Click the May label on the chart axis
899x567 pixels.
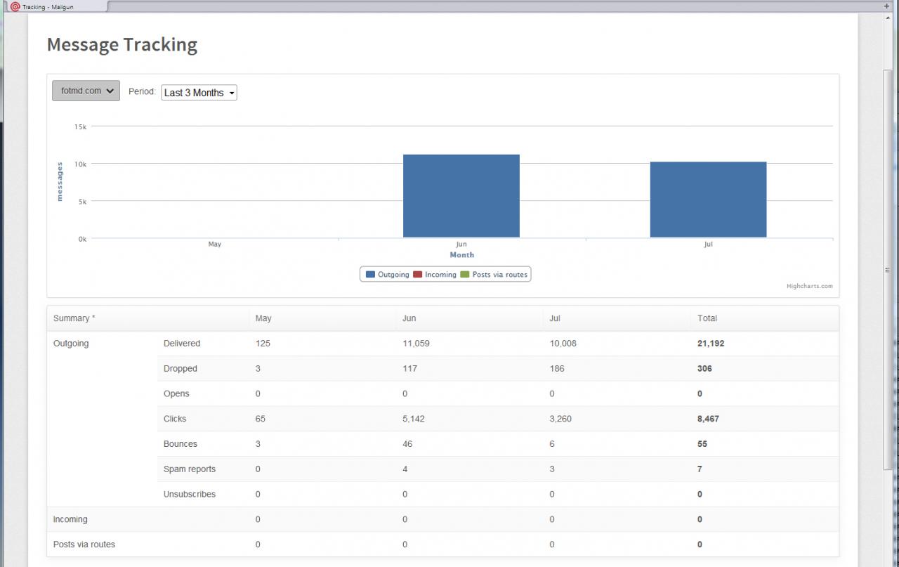tap(215, 245)
